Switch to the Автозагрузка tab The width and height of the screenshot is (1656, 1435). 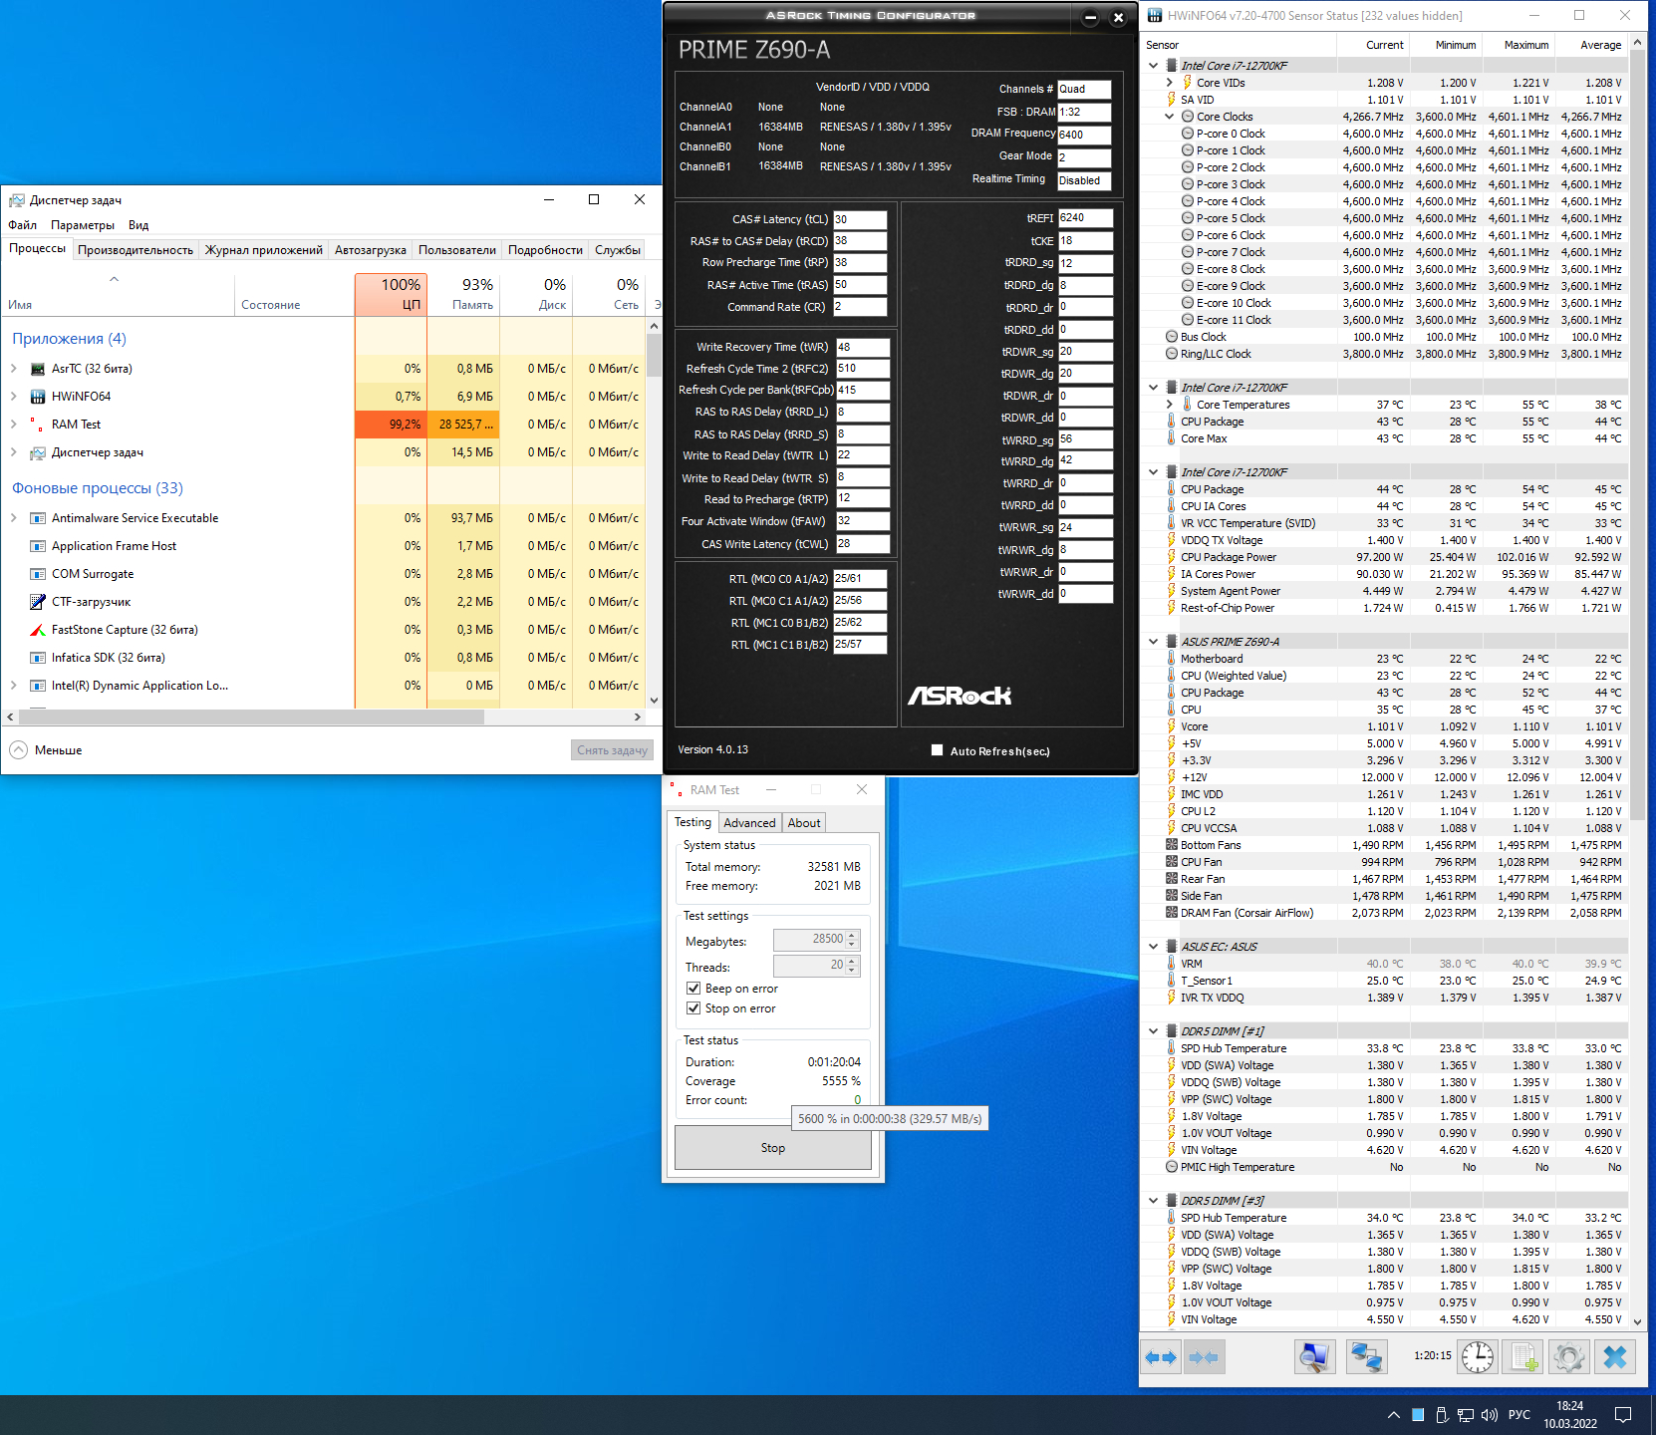point(371,250)
